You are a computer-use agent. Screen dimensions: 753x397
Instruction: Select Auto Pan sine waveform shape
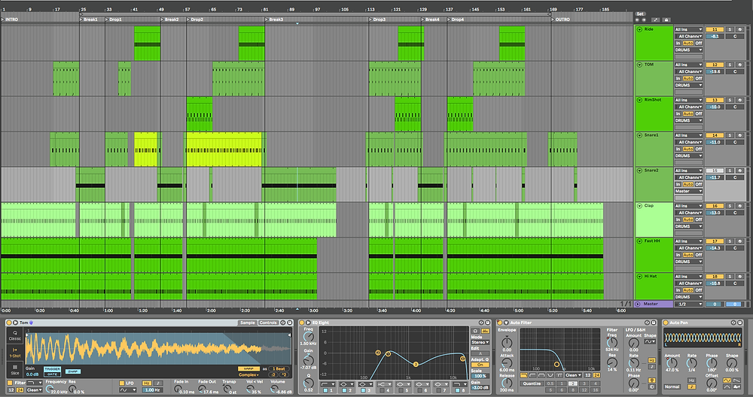point(728,380)
